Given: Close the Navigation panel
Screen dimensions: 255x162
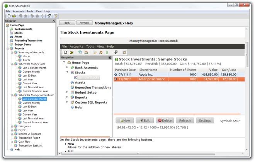Looking at the screenshot, I should (54, 20).
